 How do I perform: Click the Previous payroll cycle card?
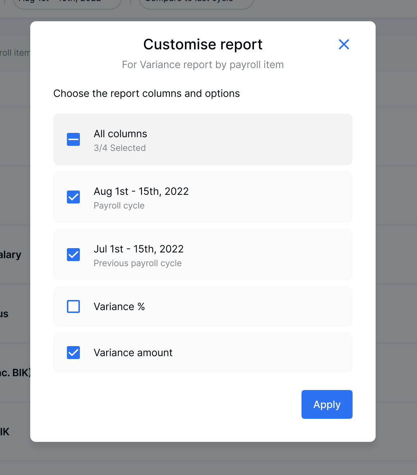click(203, 255)
